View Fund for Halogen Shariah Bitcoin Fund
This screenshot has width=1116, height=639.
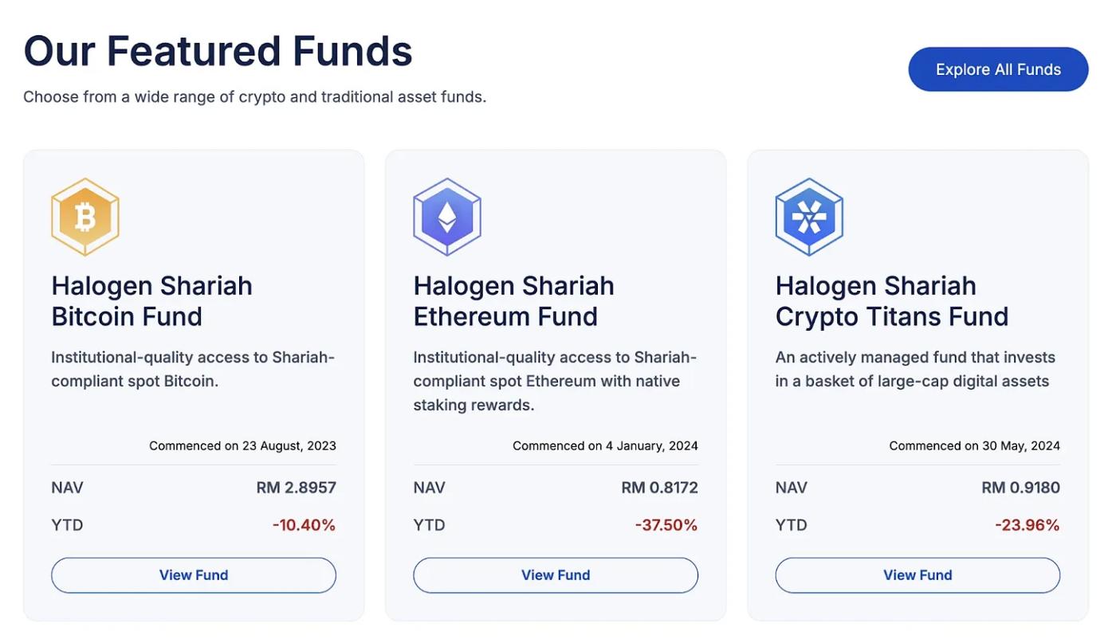click(194, 575)
